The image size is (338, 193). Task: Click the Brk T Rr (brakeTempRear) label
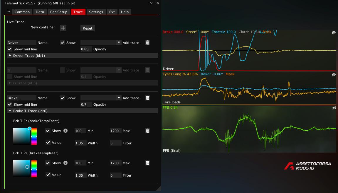tap(36, 153)
